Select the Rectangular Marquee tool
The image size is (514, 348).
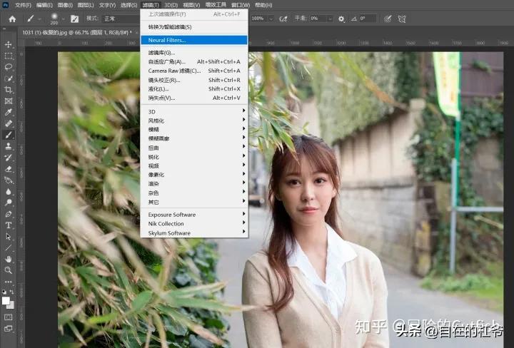(x=9, y=56)
